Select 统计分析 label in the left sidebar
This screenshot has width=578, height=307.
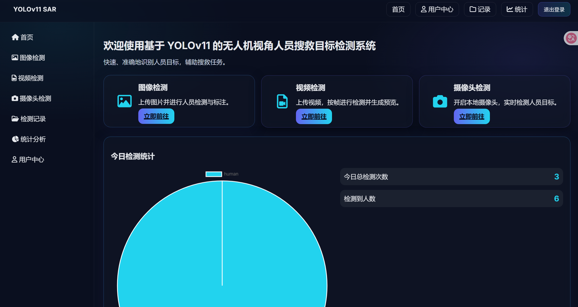click(33, 139)
